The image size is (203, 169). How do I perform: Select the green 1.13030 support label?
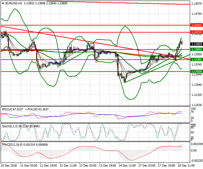pos(197,72)
